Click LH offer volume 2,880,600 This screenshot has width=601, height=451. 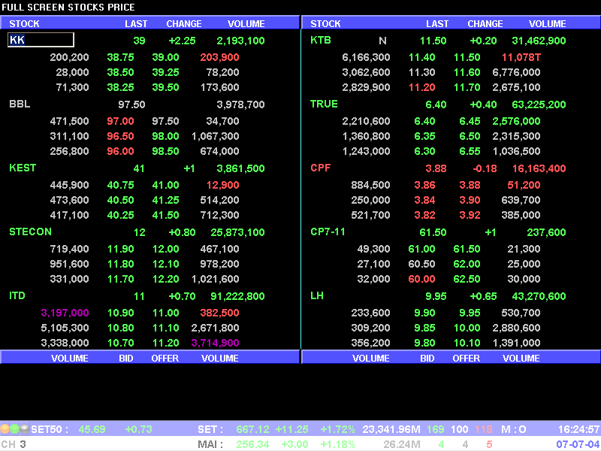tap(516, 328)
